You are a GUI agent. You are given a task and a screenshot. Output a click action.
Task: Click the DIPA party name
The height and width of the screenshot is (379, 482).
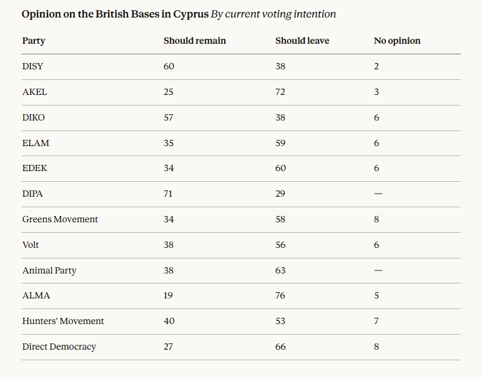click(32, 194)
